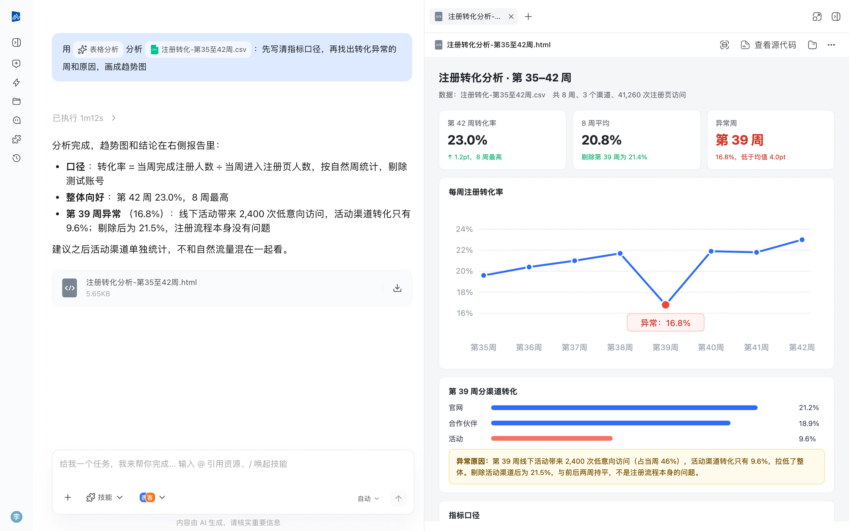This screenshot has width=849, height=531.
Task: Click the 每周注册转化率 chart title
Action: tap(476, 192)
